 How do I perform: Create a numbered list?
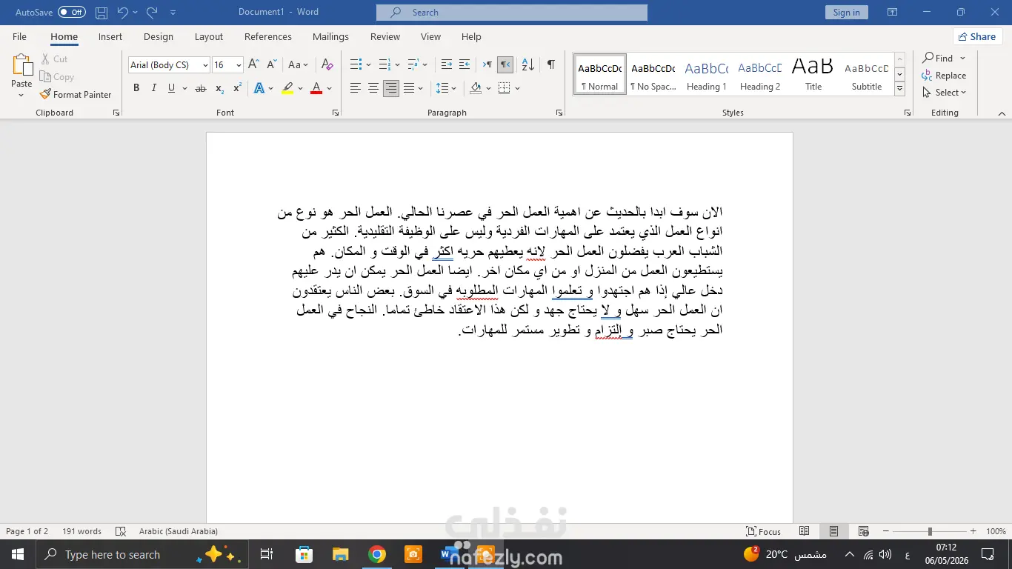pyautogui.click(x=385, y=65)
